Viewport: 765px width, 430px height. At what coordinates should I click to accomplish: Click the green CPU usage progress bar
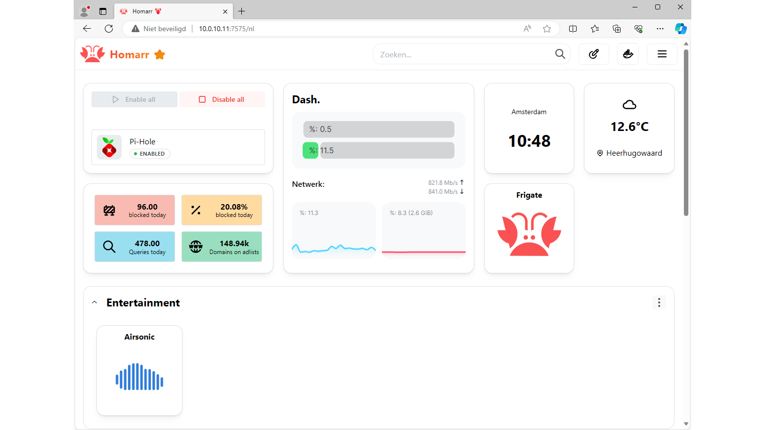tap(310, 150)
